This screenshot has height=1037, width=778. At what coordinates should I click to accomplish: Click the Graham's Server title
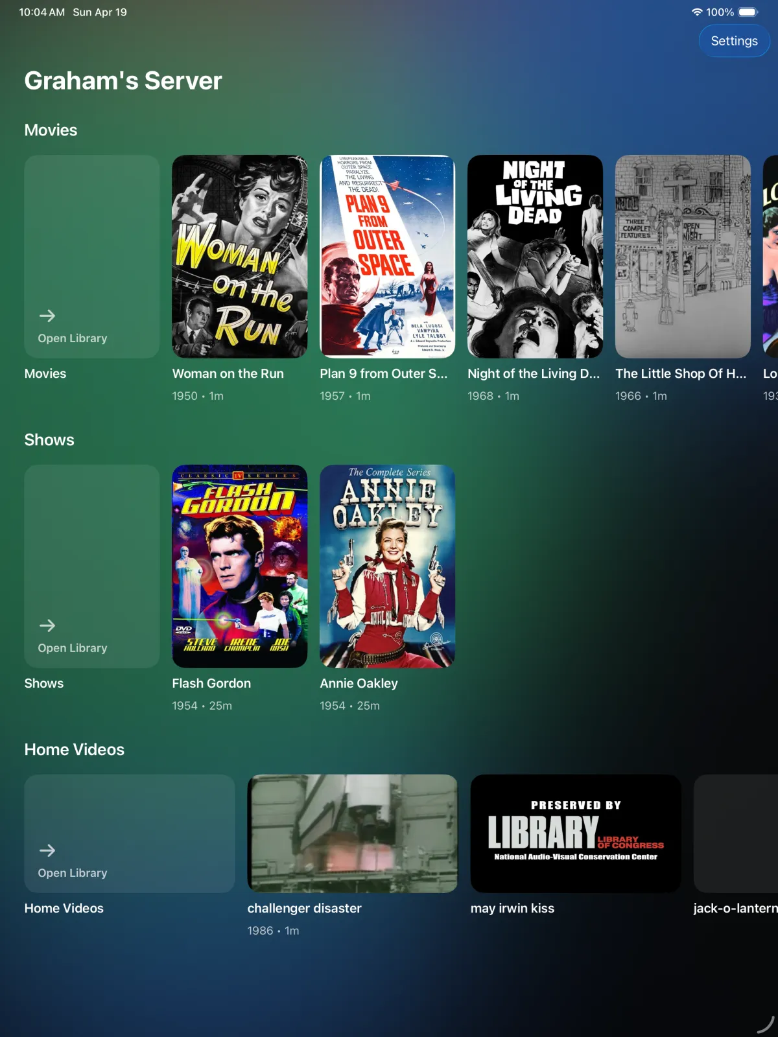(123, 81)
